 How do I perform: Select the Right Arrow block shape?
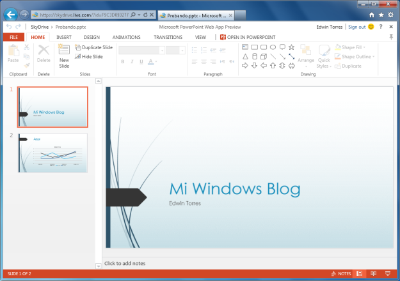[245, 66]
